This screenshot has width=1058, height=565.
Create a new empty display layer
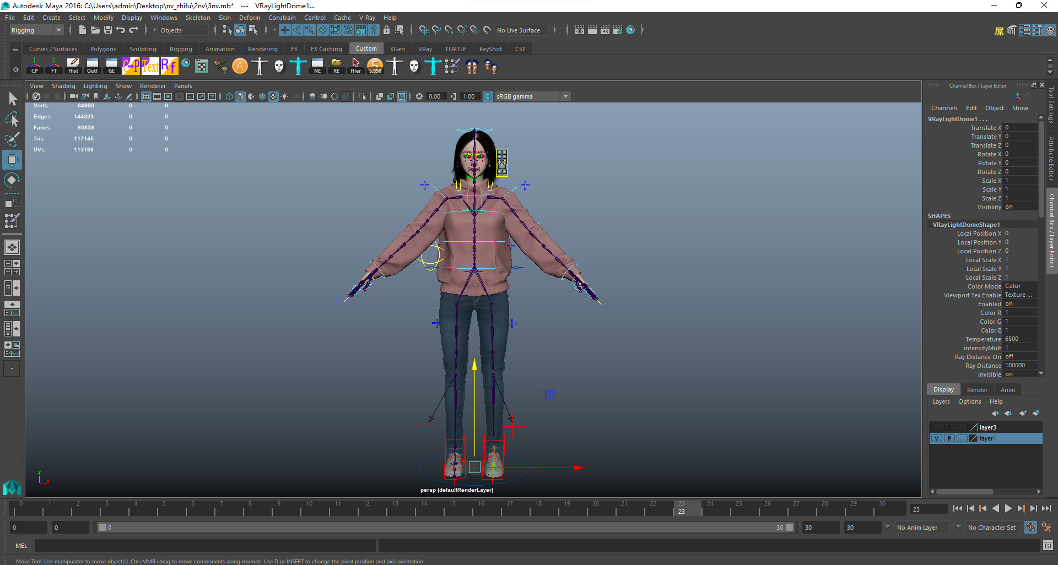click(1023, 413)
